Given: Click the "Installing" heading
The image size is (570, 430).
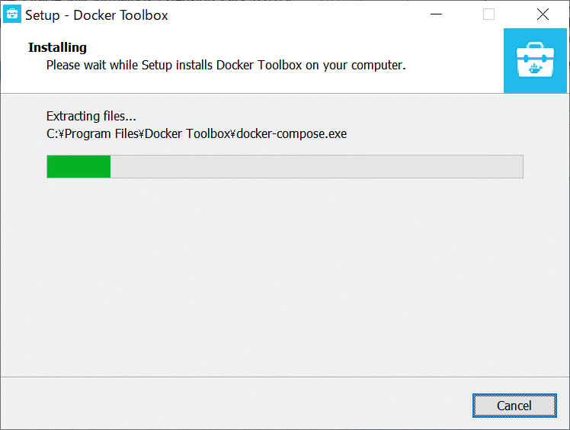Looking at the screenshot, I should coord(57,48).
